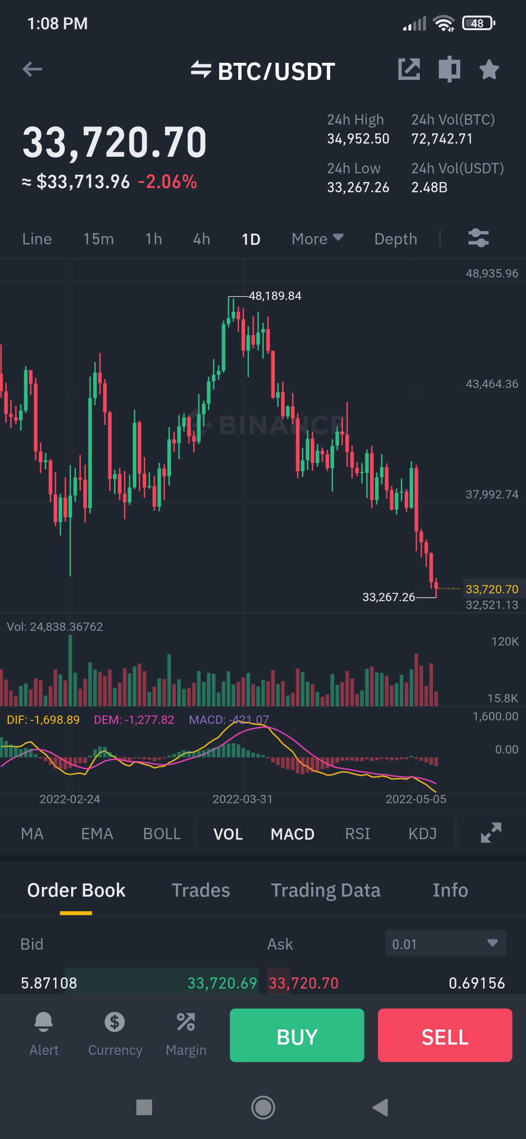Open the 0.01 order book precision dropdown
The image size is (526, 1139).
[x=446, y=944]
